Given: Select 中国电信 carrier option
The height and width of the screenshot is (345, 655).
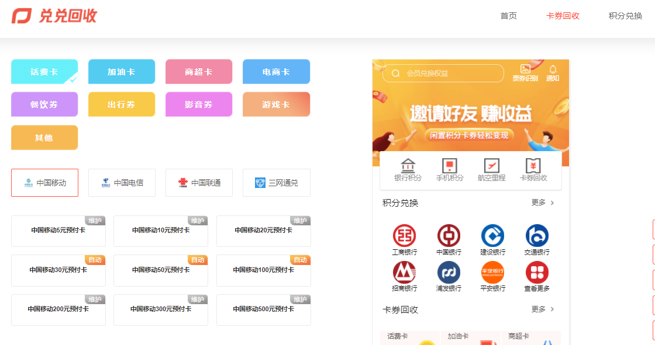Looking at the screenshot, I should (x=122, y=183).
